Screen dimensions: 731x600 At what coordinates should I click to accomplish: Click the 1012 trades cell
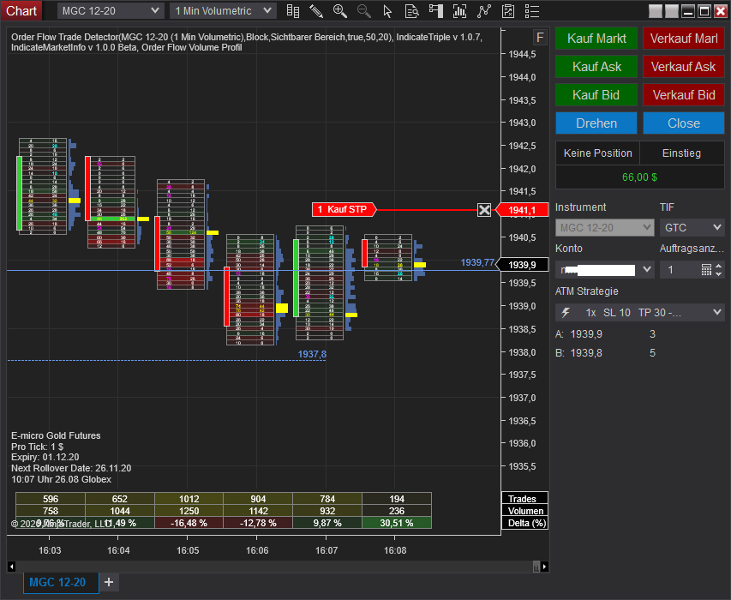click(189, 499)
